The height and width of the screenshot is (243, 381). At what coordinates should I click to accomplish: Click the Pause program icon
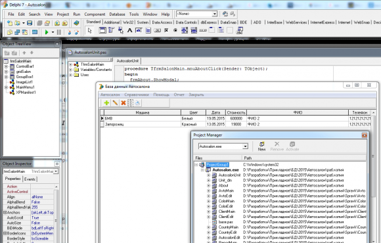(59, 32)
